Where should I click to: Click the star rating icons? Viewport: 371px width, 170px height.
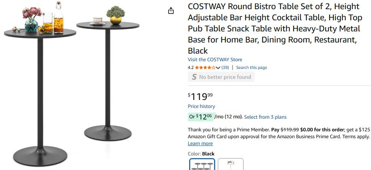coord(205,68)
